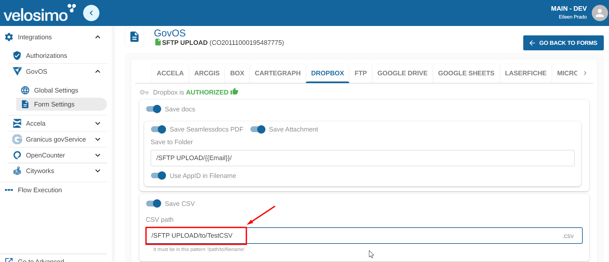
Task: Click the Global Settings globe icon
Action: click(x=25, y=90)
